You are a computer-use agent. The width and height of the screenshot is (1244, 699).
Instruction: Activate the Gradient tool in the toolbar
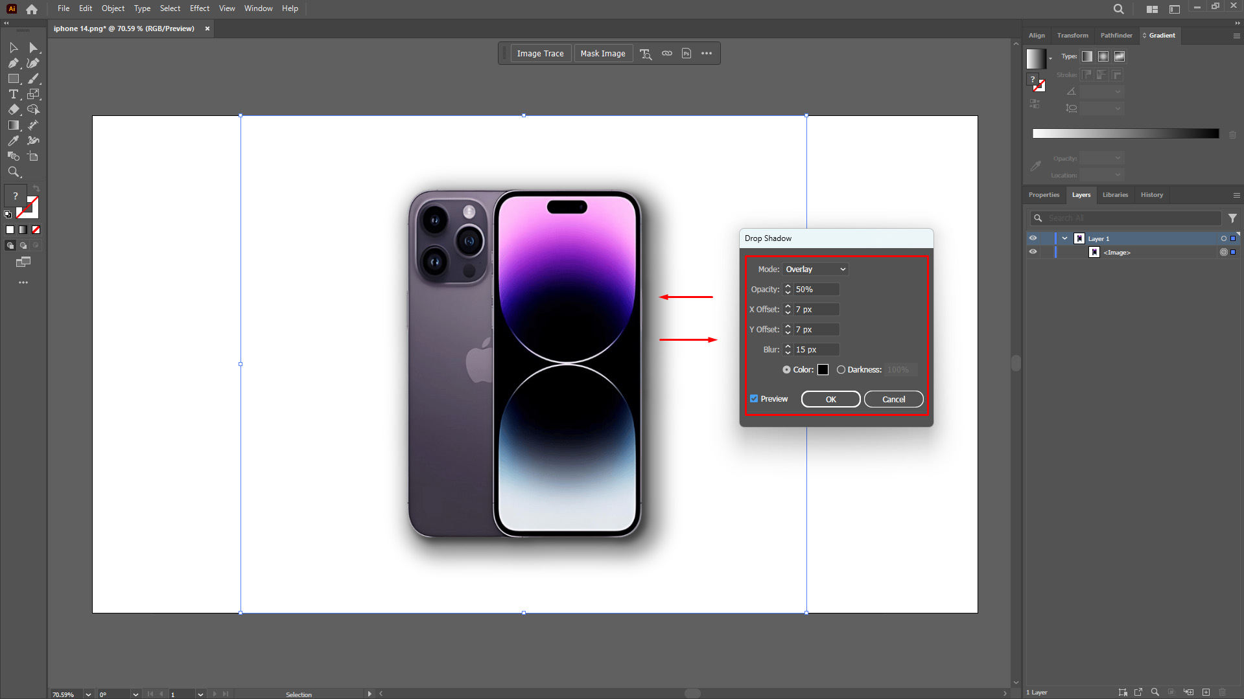14,124
